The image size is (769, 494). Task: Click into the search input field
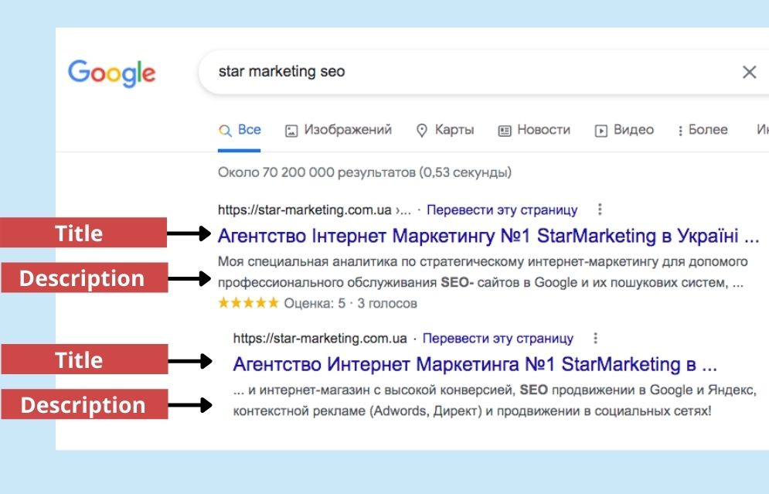click(464, 72)
